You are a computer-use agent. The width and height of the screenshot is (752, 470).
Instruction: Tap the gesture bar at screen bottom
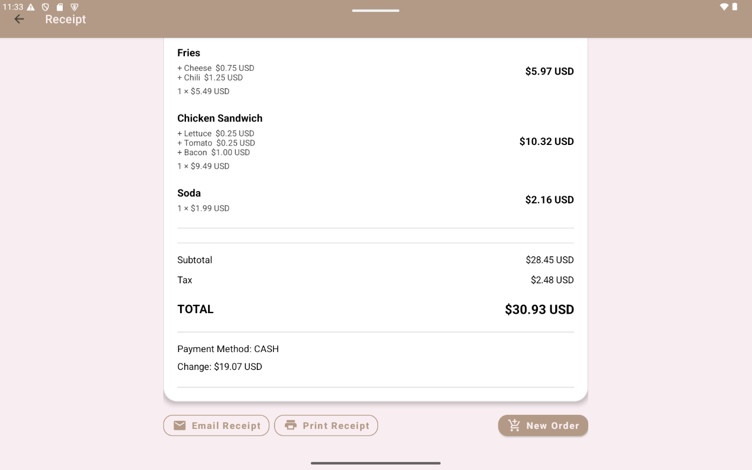pos(376,463)
